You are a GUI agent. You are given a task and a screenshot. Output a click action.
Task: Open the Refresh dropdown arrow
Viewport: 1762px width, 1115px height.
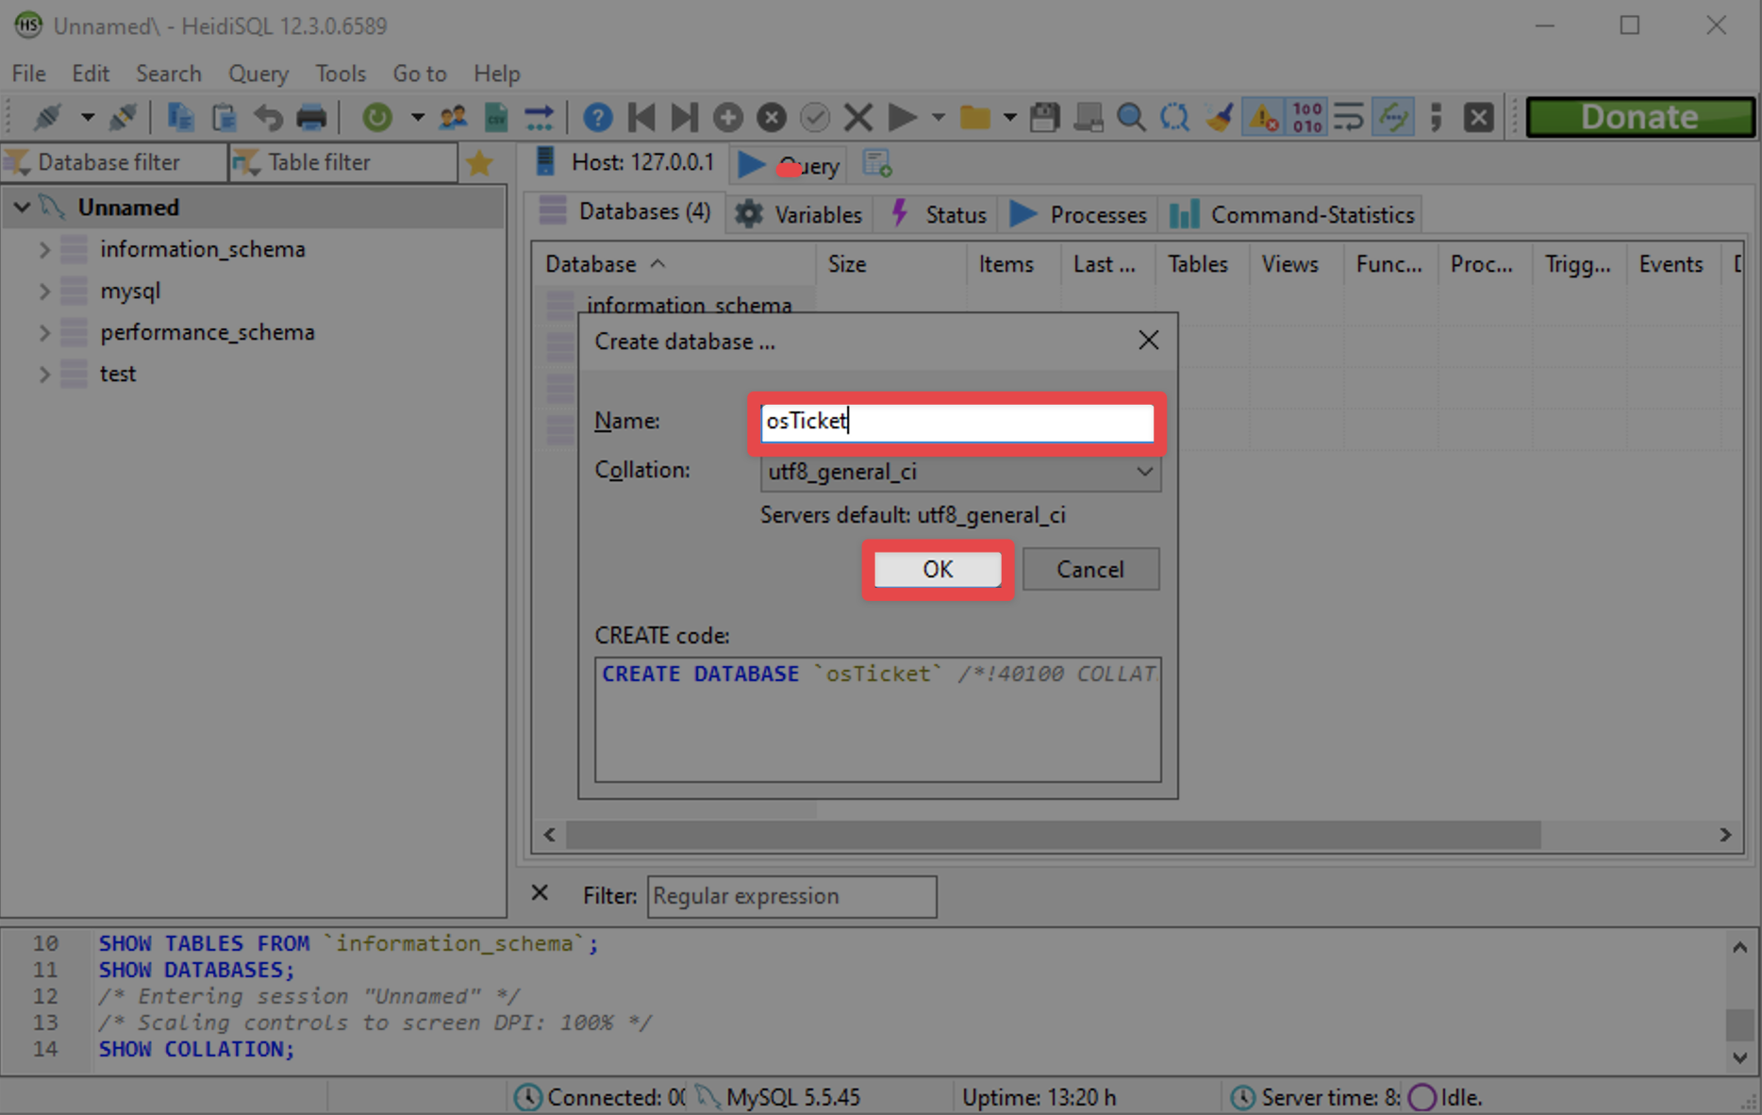417,117
